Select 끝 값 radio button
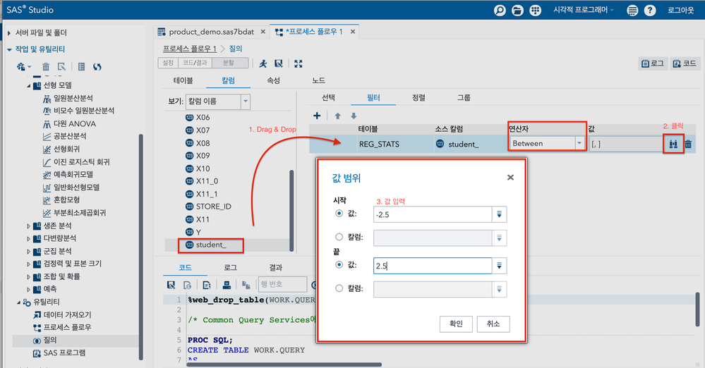705x368 pixels. tap(339, 264)
